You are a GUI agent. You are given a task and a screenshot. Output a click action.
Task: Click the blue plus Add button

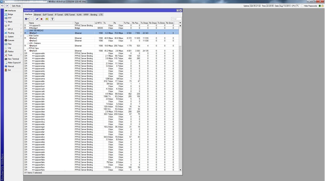(26, 19)
